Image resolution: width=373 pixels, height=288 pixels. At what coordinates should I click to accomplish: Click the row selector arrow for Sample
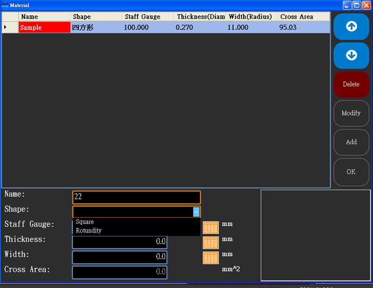pos(6,27)
